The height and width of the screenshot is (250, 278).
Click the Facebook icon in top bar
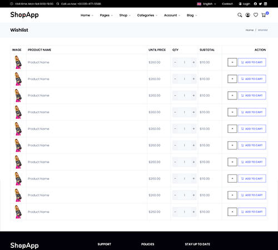coord(255,4)
